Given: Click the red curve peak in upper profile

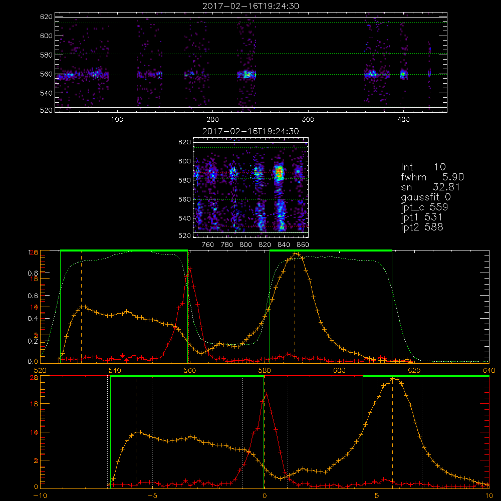Looking at the screenshot, I should (190, 269).
